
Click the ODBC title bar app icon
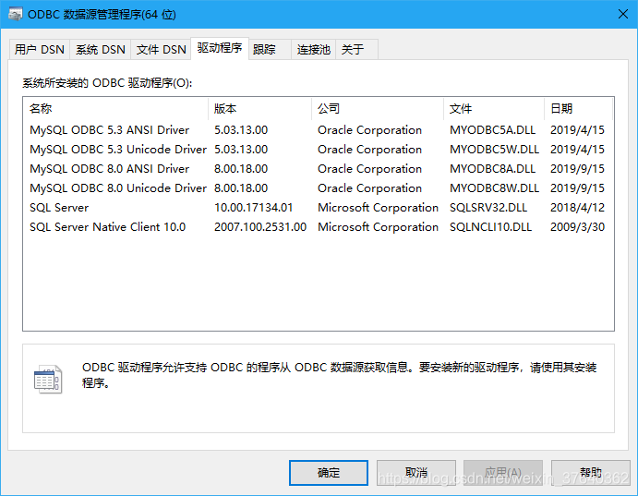pyautogui.click(x=15, y=14)
